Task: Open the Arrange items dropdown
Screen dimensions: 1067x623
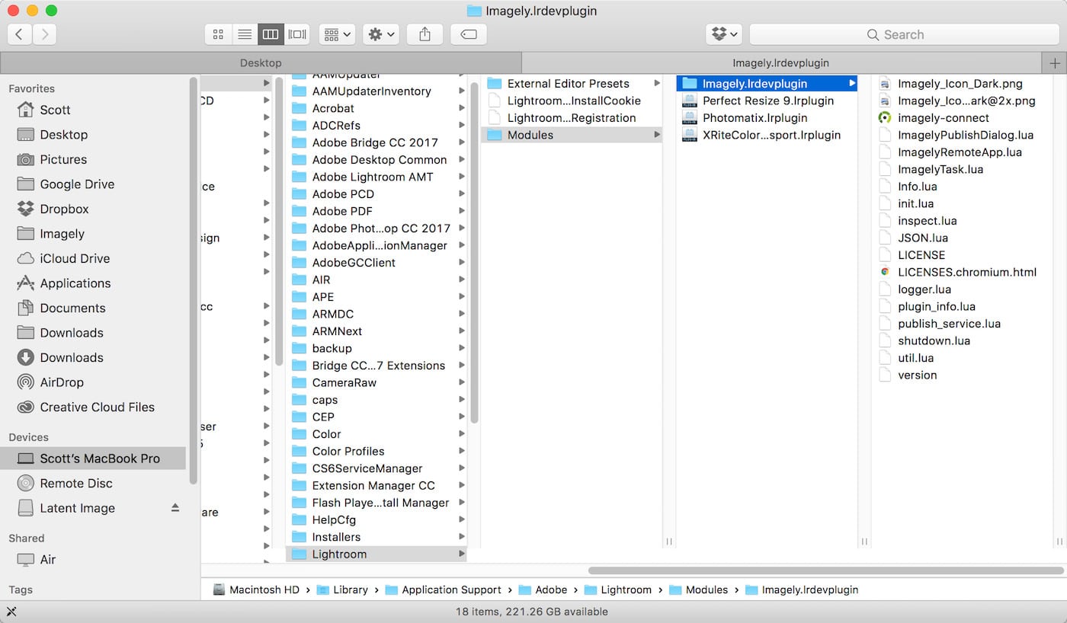Action: [x=338, y=34]
